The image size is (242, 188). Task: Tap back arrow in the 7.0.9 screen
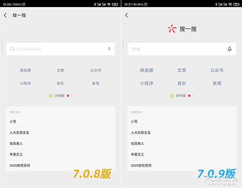[x=127, y=15]
